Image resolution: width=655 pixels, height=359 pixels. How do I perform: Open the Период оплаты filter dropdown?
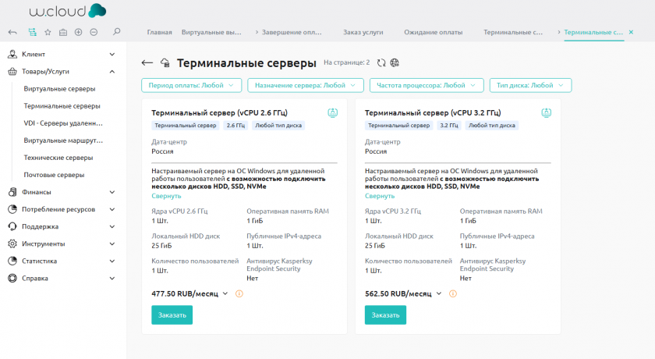191,85
